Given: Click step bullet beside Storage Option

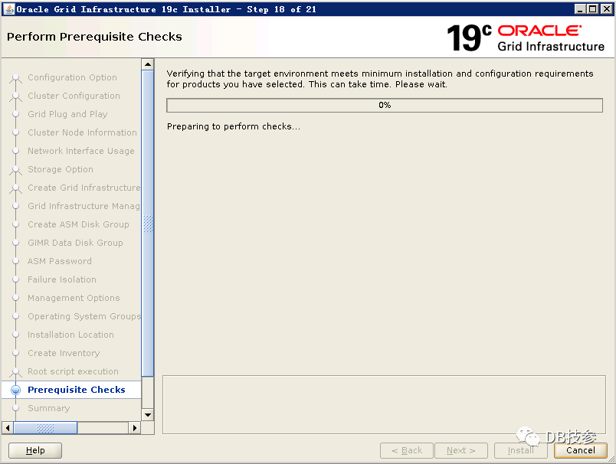Looking at the screenshot, I should (16, 169).
